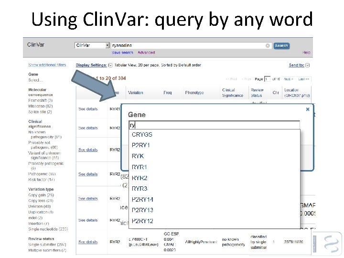
Task: Clear the ryanodine search box
Action: (x=268, y=46)
